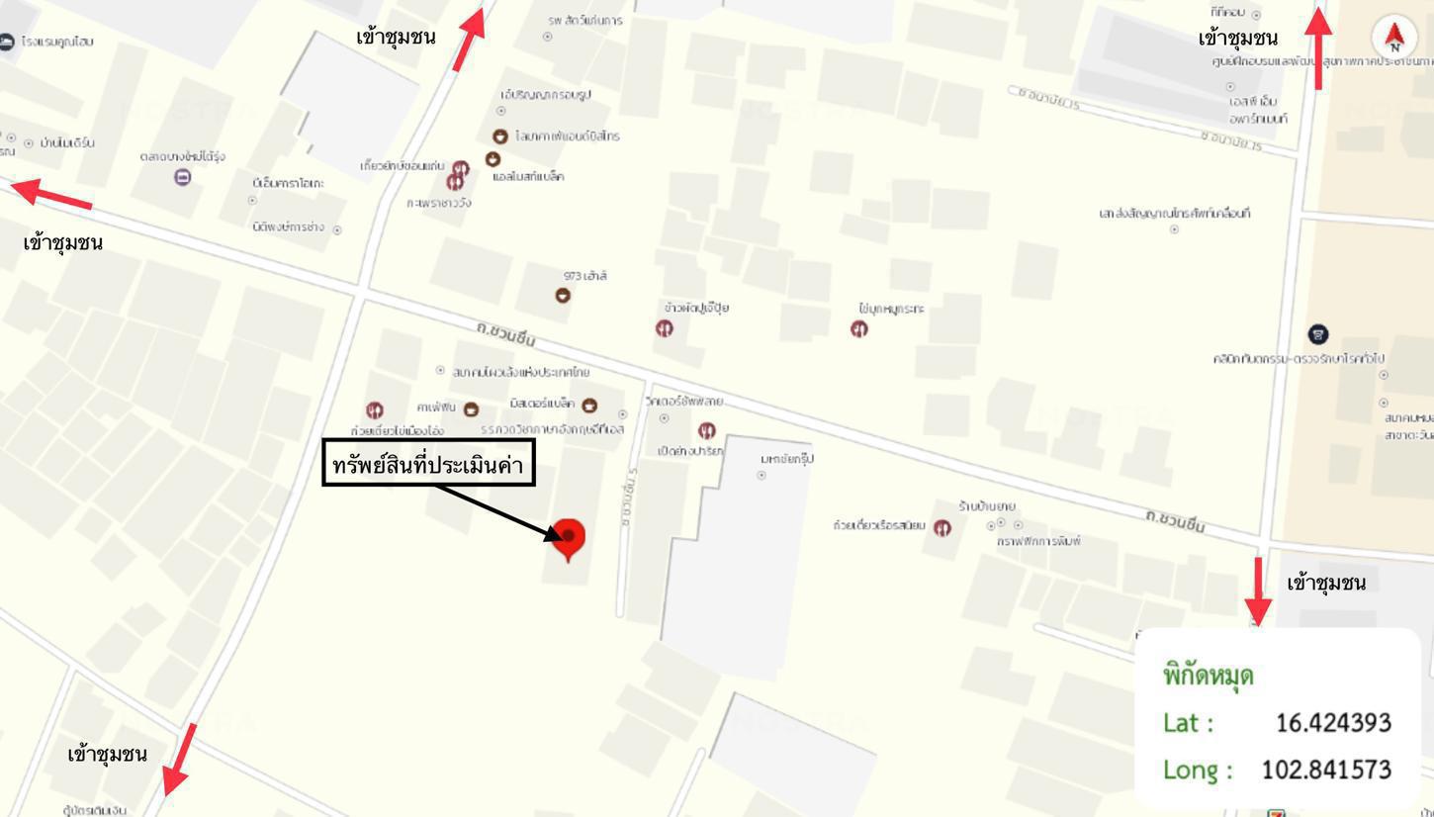Click the มิสเตอร์เบเล็ค coffee icon
Screen dimensions: 1434x817
[589, 405]
